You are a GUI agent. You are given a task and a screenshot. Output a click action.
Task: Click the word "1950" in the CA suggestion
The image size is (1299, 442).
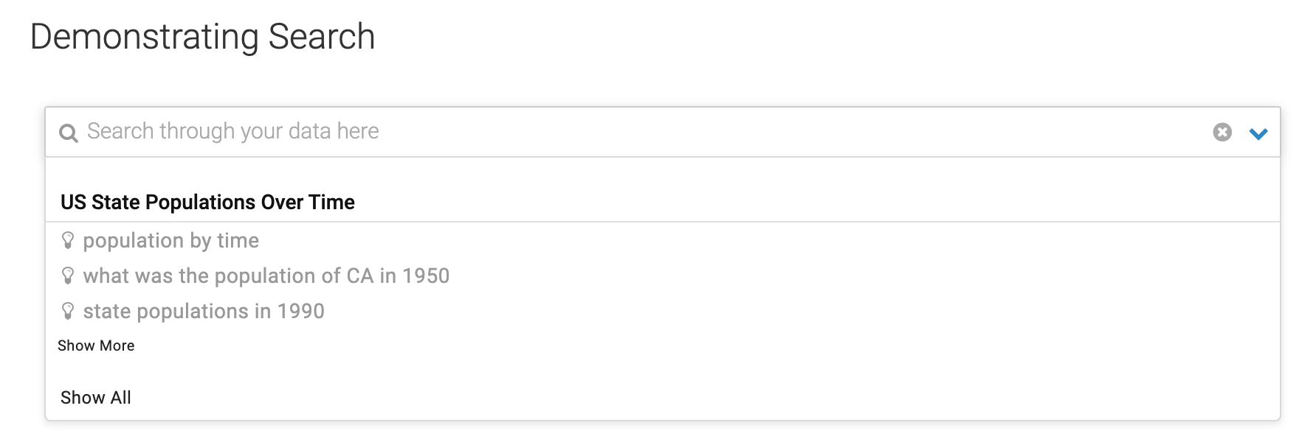click(426, 276)
